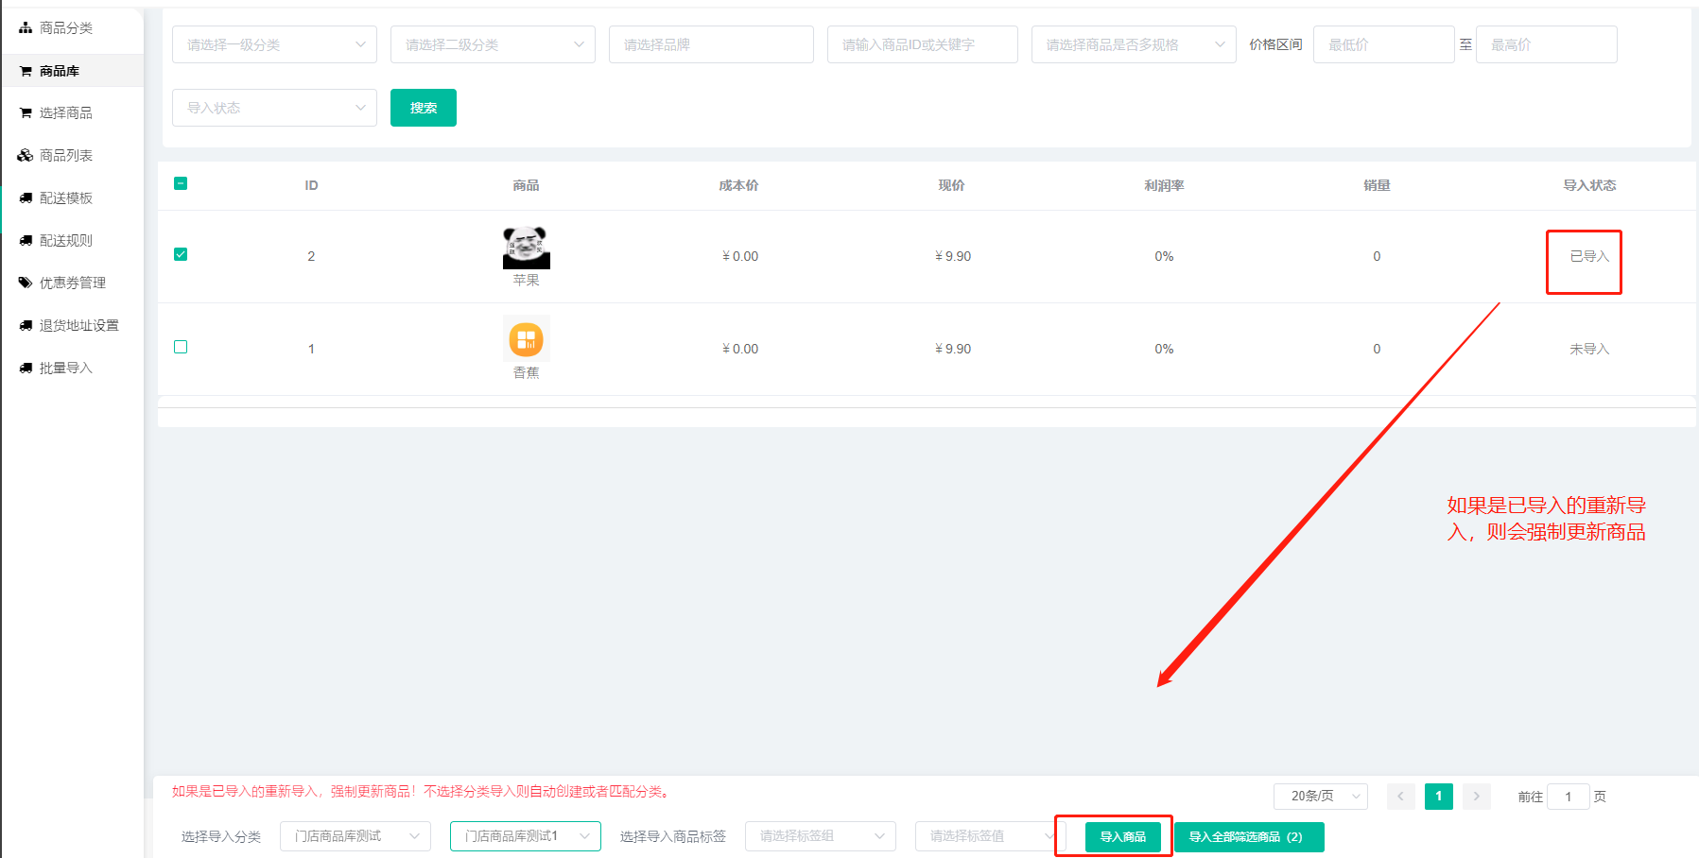The height and width of the screenshot is (858, 1699).
Task: Click the 商品库 cart icon
Action: [x=26, y=71]
